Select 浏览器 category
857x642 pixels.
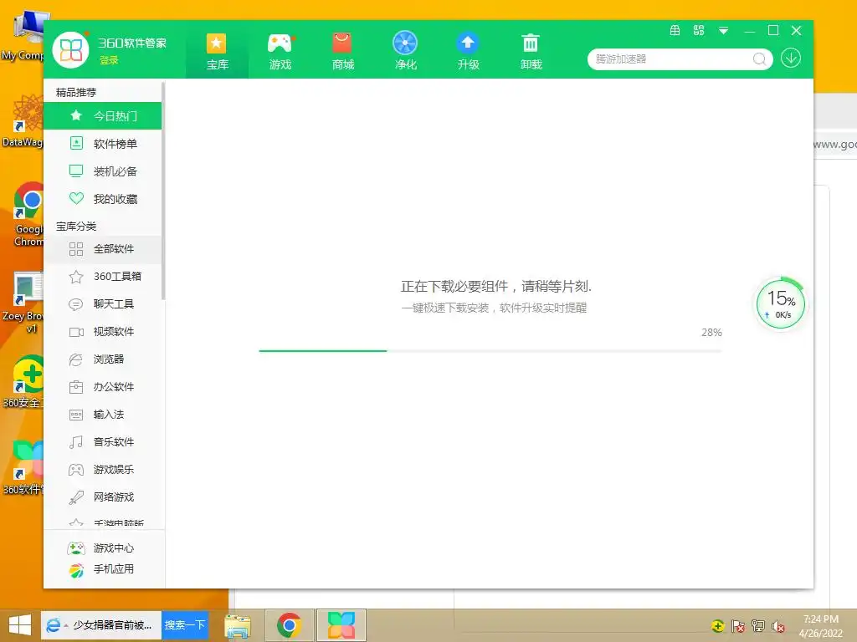click(102, 359)
